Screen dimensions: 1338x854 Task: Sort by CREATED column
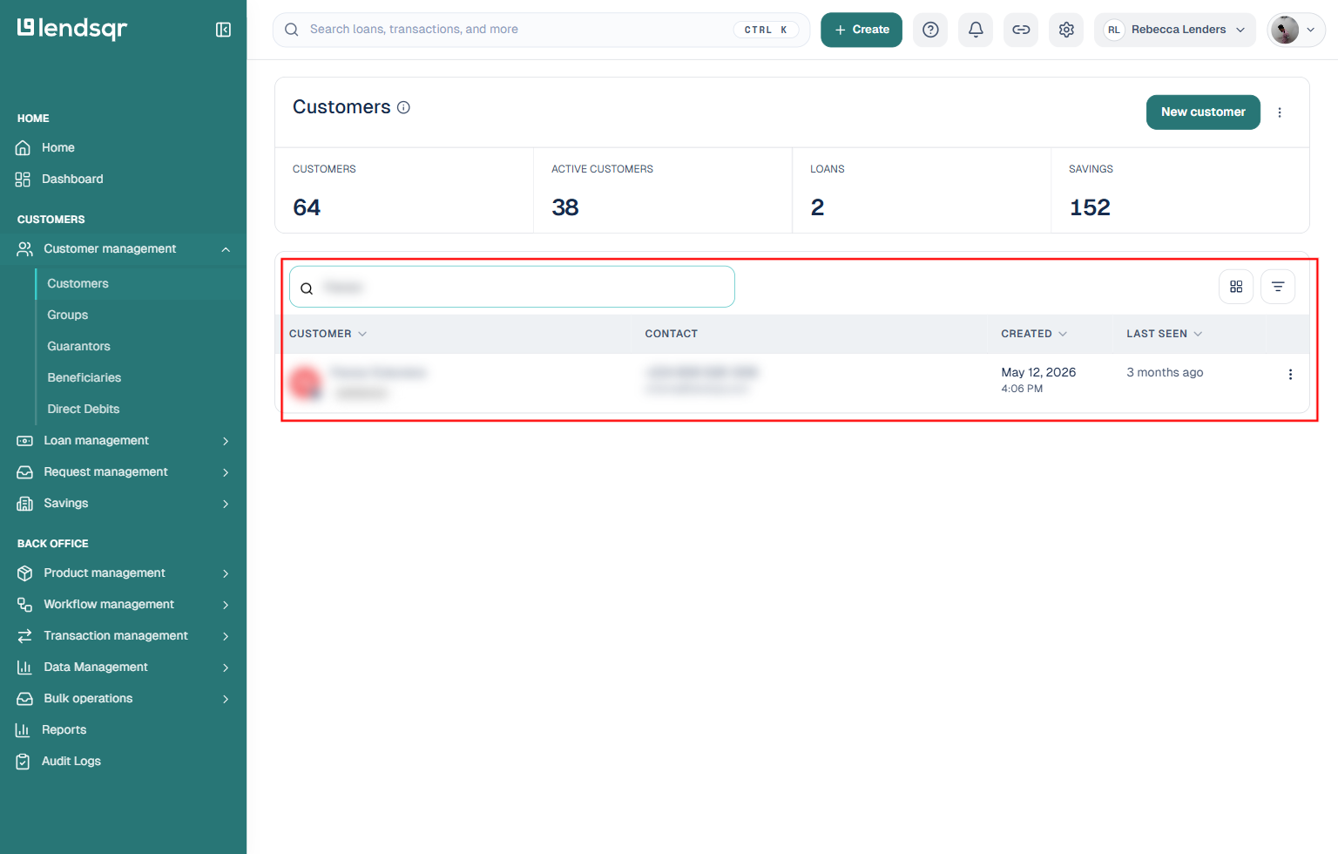pos(1034,334)
